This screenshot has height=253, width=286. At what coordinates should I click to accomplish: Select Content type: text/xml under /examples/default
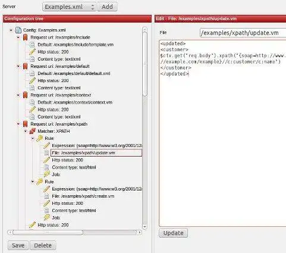(59, 88)
